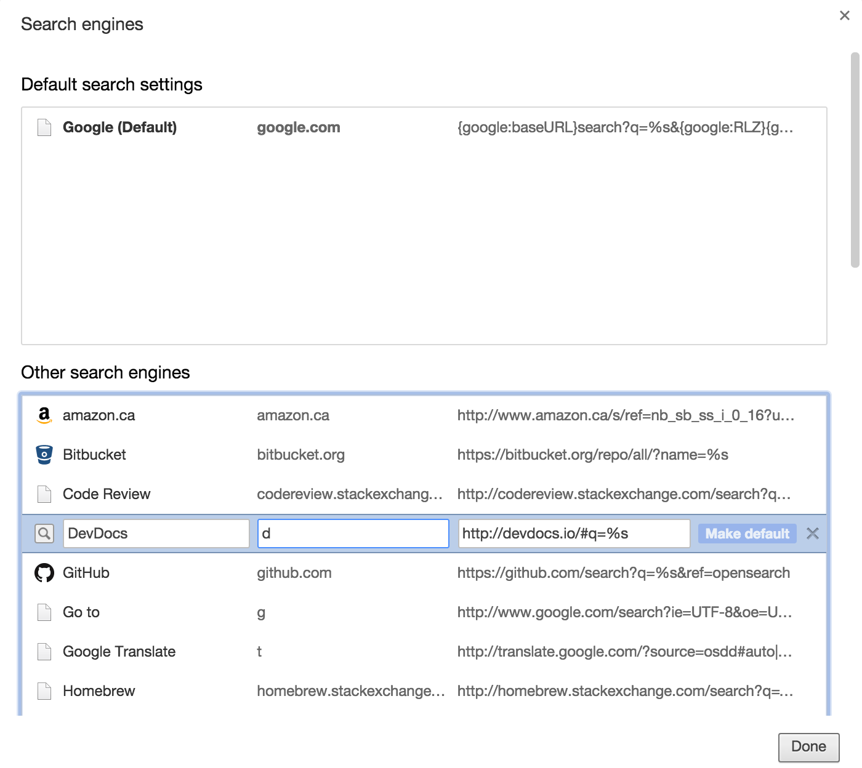The height and width of the screenshot is (768, 862).
Task: Click the amazon.ca keyword cell
Action: [293, 415]
